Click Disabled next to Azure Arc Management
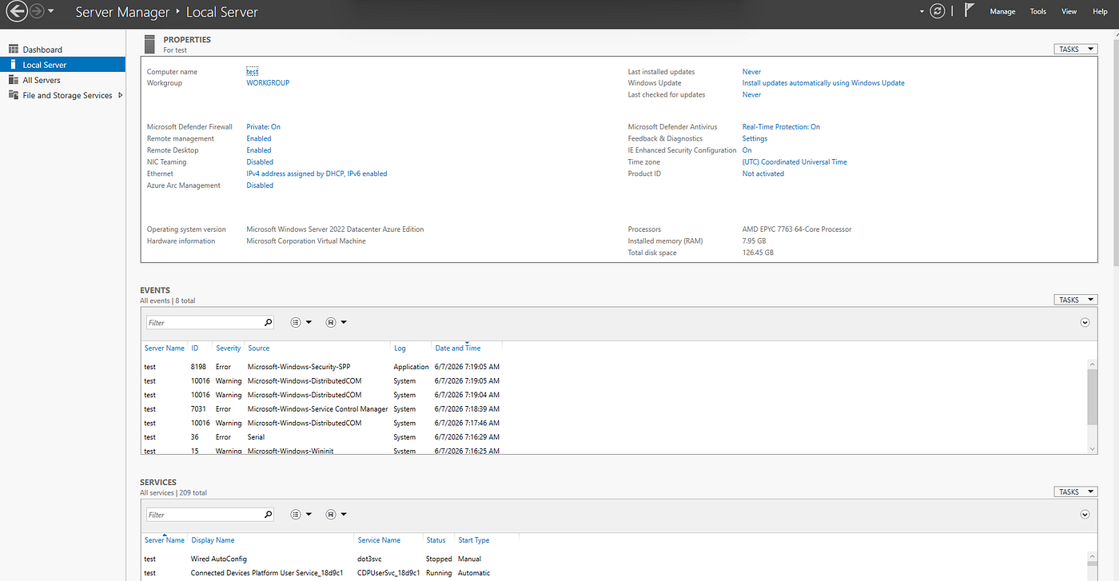 (260, 185)
